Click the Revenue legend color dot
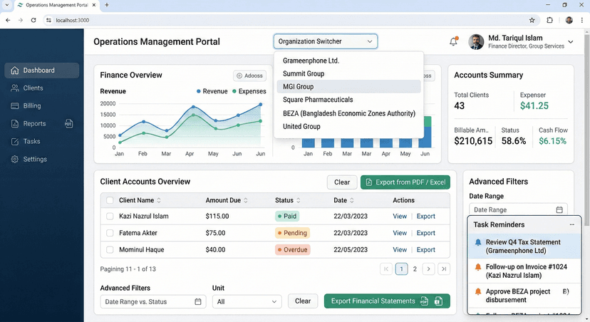This screenshot has width=590, height=322. [x=199, y=91]
